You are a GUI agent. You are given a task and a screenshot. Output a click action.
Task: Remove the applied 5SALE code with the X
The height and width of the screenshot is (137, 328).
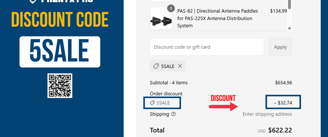(180, 66)
